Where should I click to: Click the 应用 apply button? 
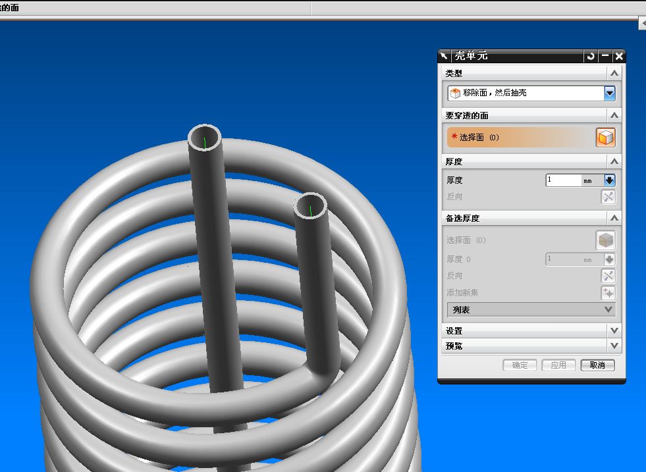click(558, 365)
